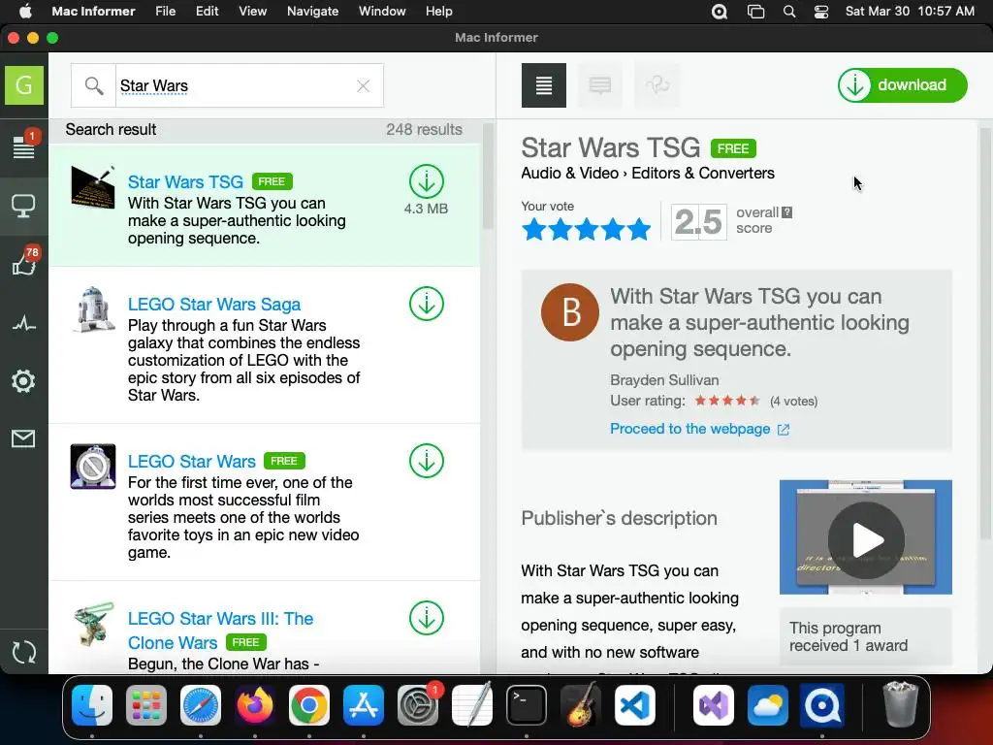Rate two stars under Your vote
The height and width of the screenshot is (745, 993).
click(561, 229)
